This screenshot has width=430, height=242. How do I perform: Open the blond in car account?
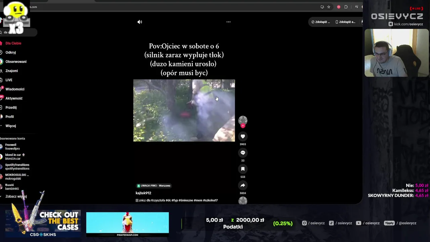point(13,157)
